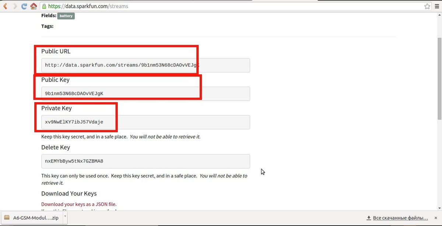Click Download your keys as a JSON file
This screenshot has height=226, width=442.
[x=79, y=204]
